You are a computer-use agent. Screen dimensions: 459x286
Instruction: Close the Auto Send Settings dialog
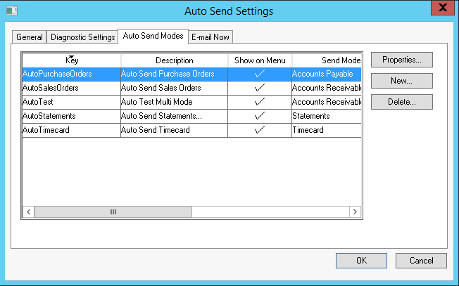point(440,9)
